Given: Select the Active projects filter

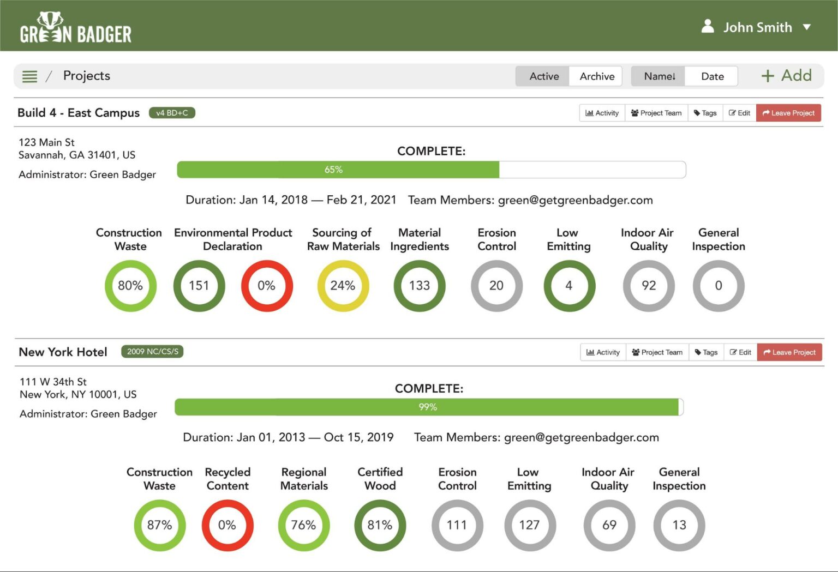Looking at the screenshot, I should [543, 76].
